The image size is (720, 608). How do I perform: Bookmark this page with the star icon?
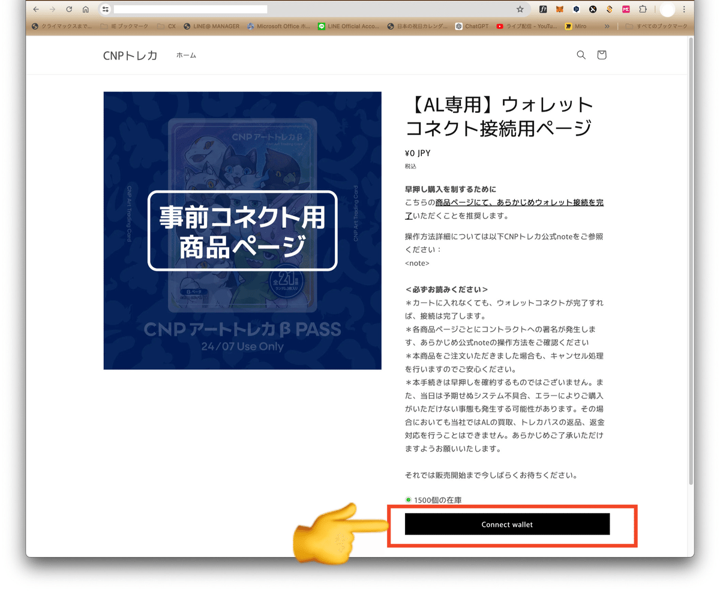(x=520, y=9)
